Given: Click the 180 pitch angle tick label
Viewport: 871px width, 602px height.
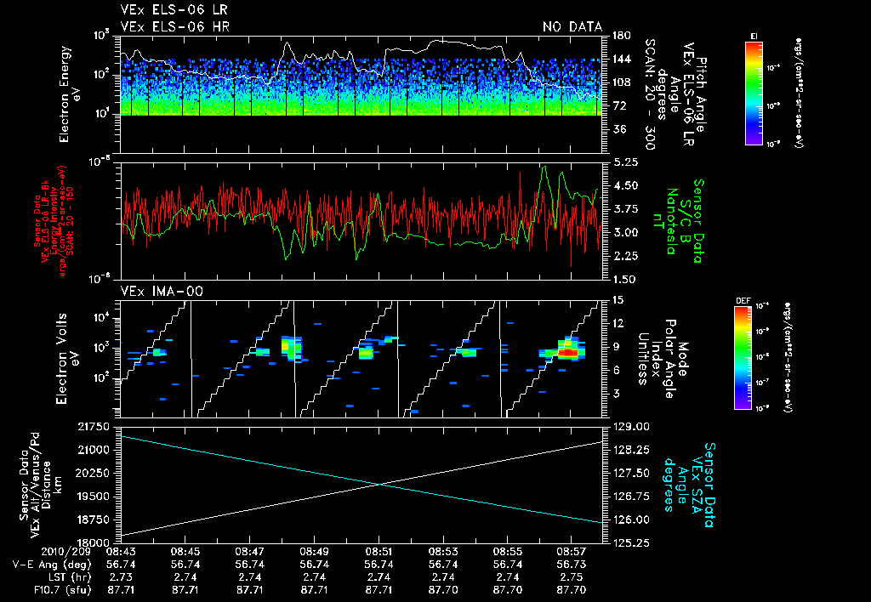Looking at the screenshot, I should 621,36.
